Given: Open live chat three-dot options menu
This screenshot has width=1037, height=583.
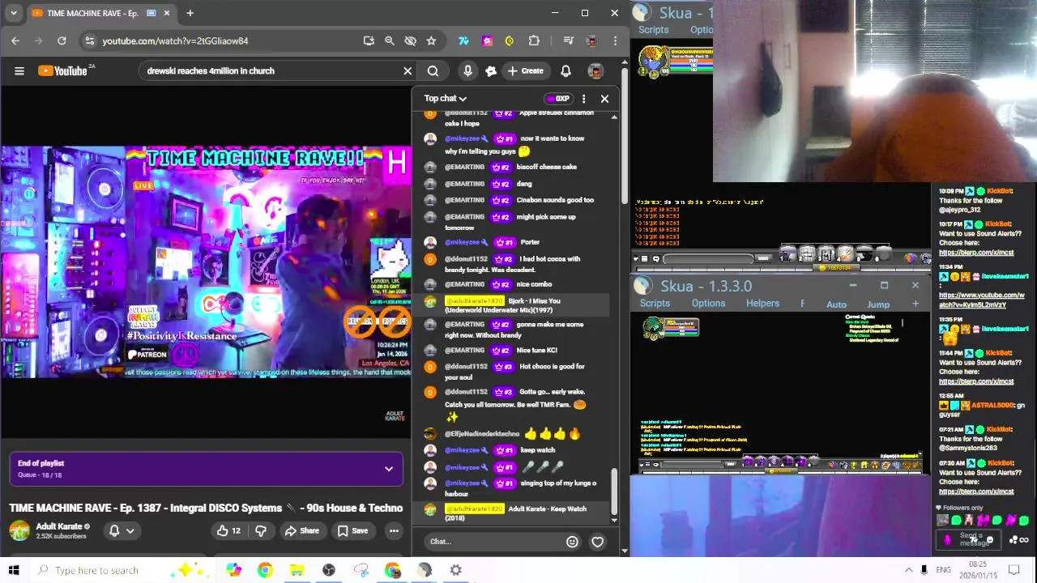Looking at the screenshot, I should click(583, 99).
